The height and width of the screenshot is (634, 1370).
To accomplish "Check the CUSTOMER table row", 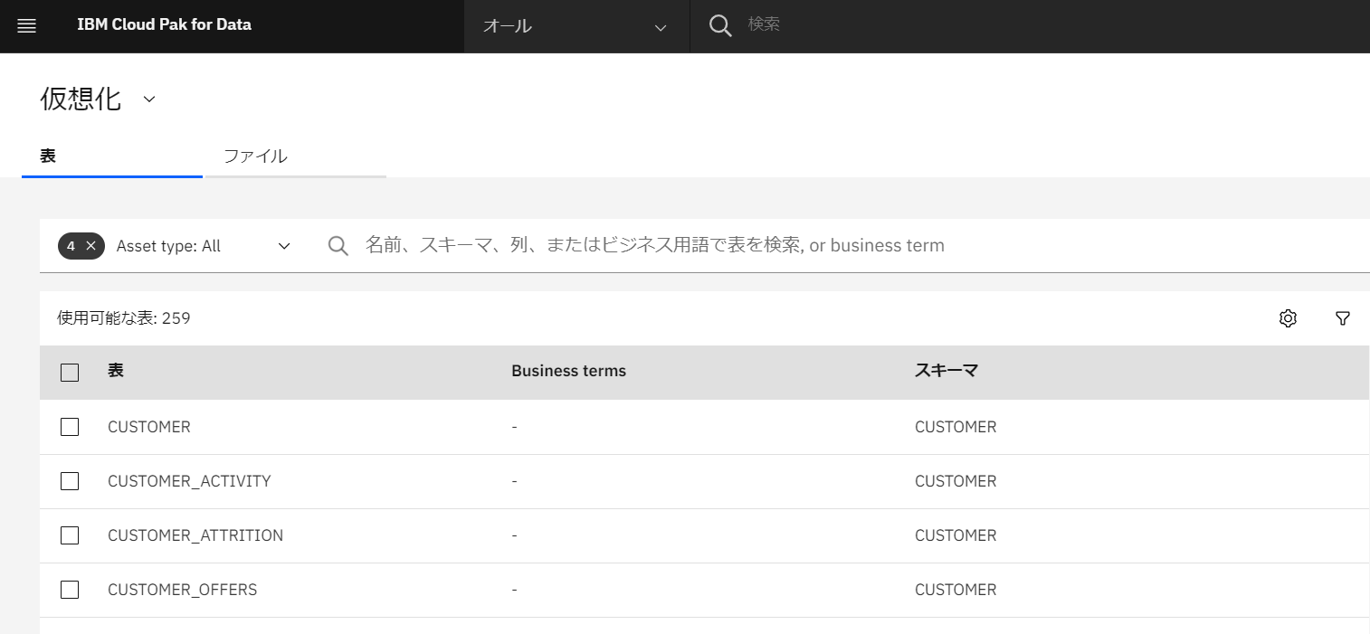I will (70, 427).
